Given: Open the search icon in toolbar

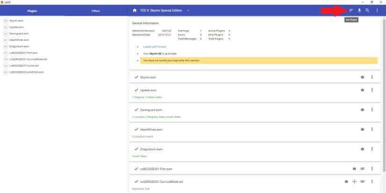Looking at the screenshot, I should coord(368,10).
